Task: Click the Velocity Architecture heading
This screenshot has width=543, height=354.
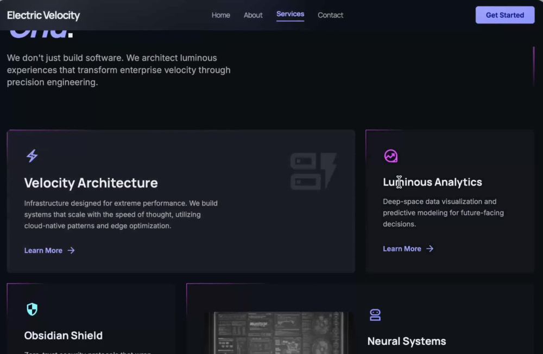Action: click(91, 183)
